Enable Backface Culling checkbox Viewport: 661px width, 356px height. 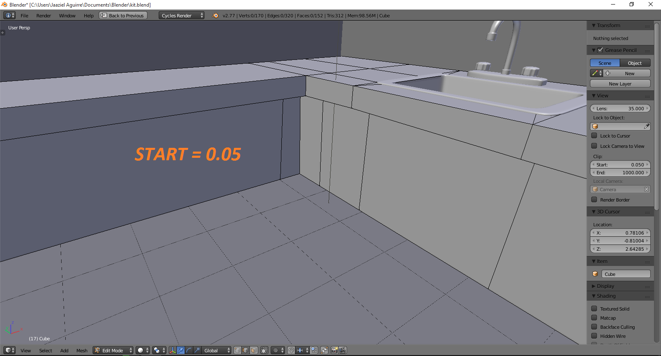click(x=594, y=327)
